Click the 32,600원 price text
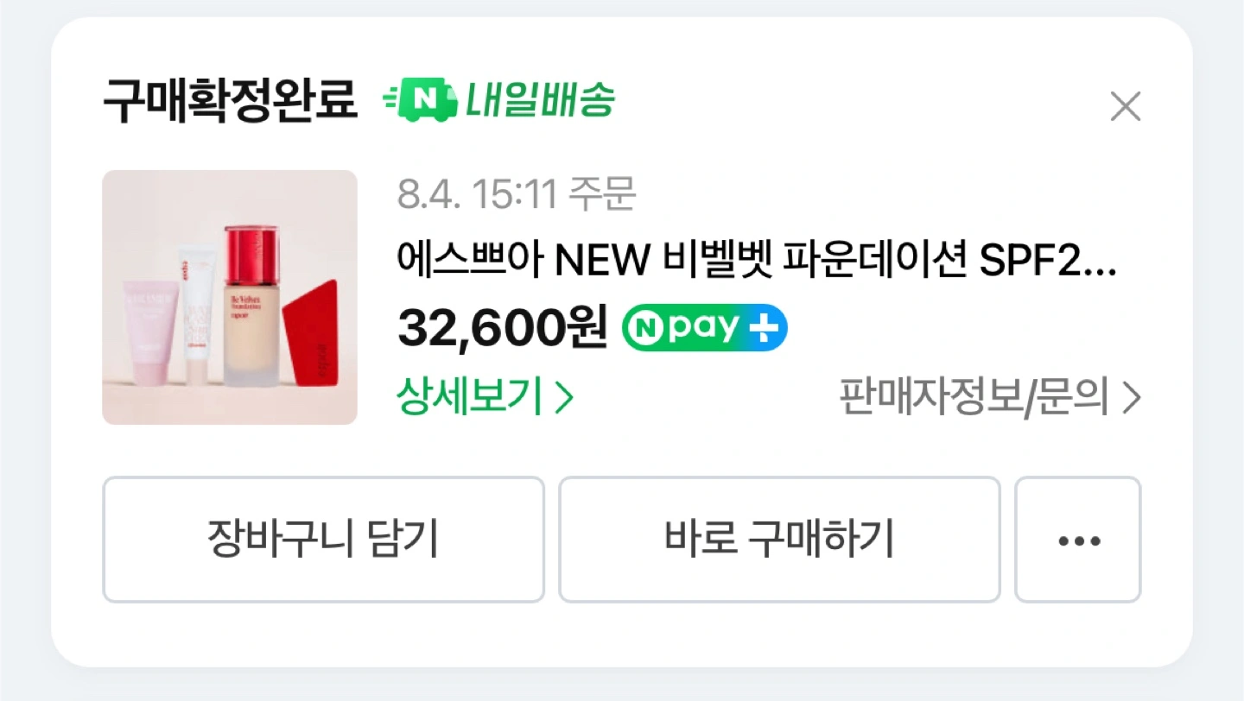 (x=503, y=328)
